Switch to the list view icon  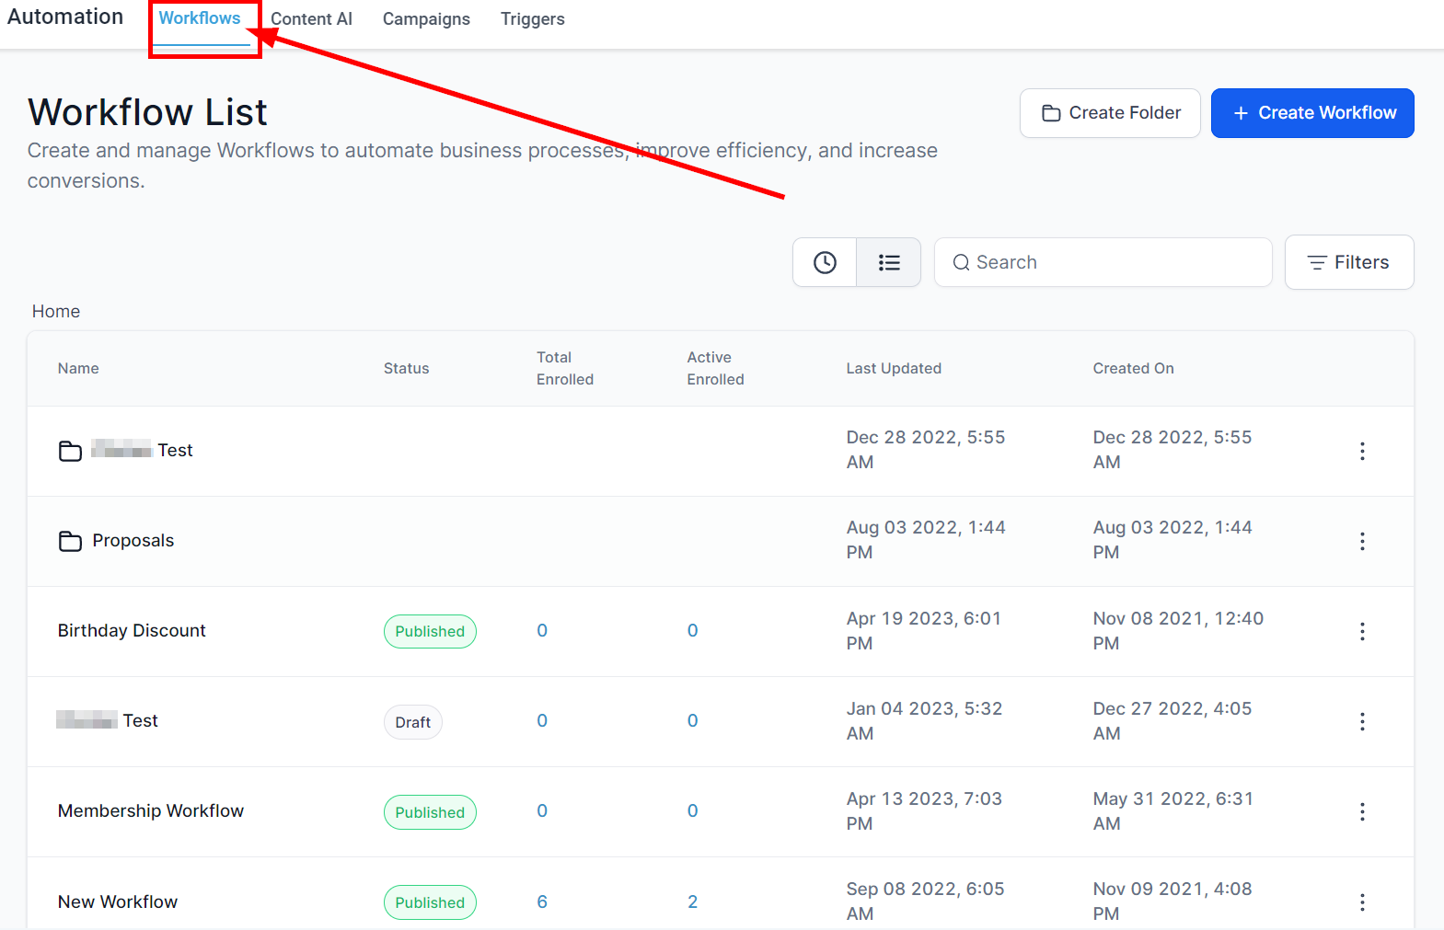(888, 263)
